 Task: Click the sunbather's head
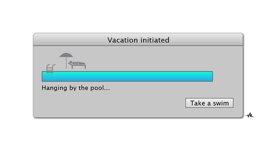[71, 63]
